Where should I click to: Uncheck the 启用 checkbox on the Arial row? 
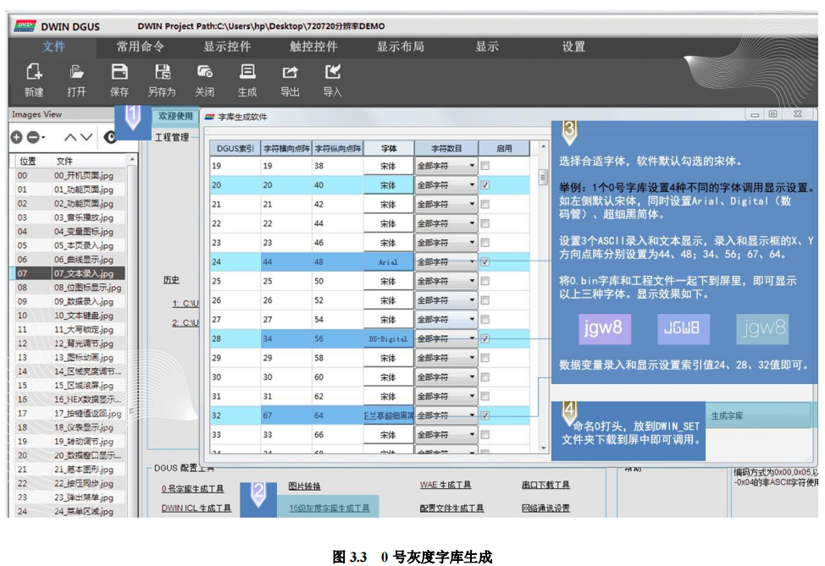click(484, 260)
